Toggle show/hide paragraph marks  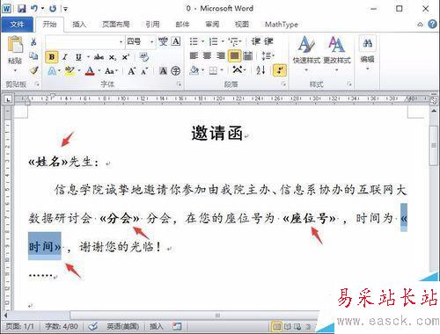click(x=280, y=70)
